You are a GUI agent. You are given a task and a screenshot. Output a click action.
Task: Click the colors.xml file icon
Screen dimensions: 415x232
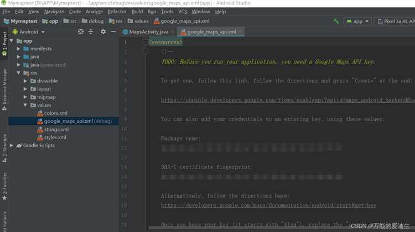click(40, 113)
